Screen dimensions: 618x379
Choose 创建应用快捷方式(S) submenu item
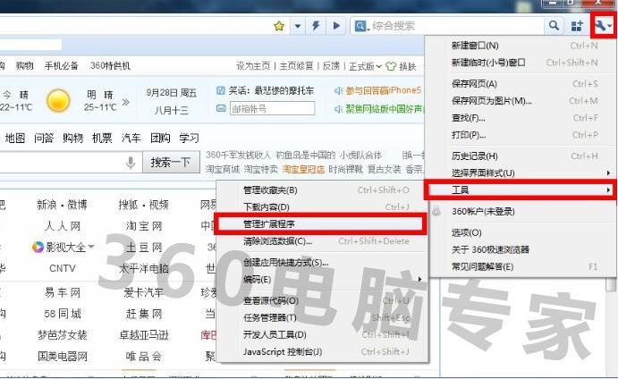pos(322,263)
